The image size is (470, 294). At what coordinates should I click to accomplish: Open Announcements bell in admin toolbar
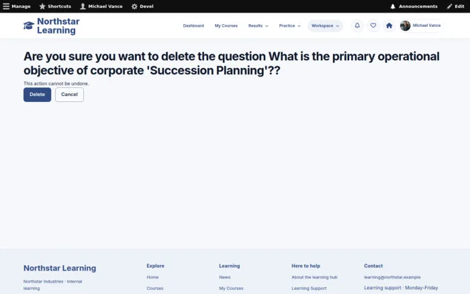pos(414,6)
